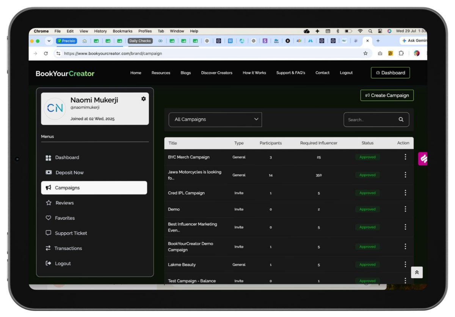Reload the page in Chrome

[46, 54]
